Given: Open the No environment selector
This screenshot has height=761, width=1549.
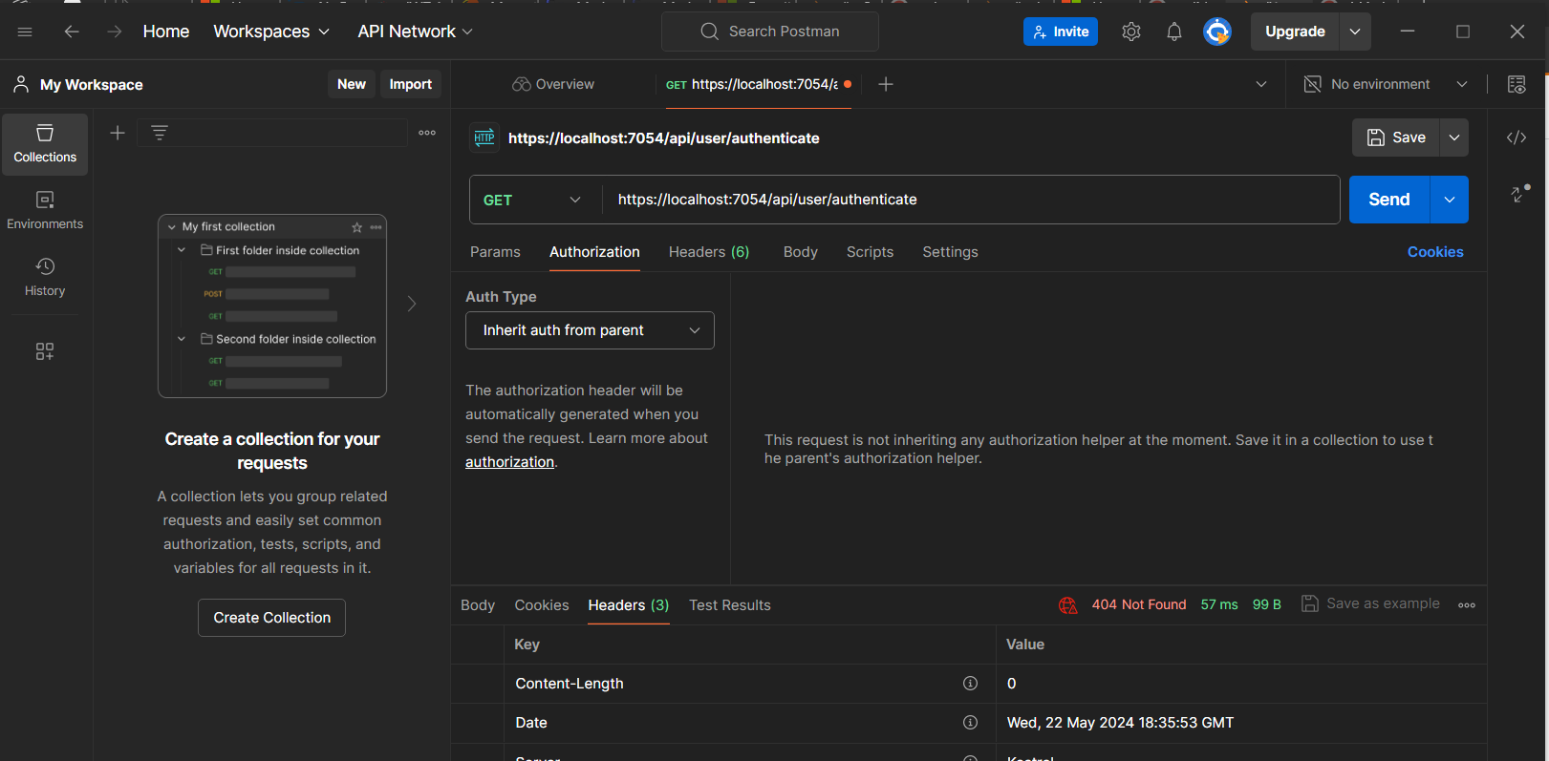Looking at the screenshot, I should [1386, 84].
